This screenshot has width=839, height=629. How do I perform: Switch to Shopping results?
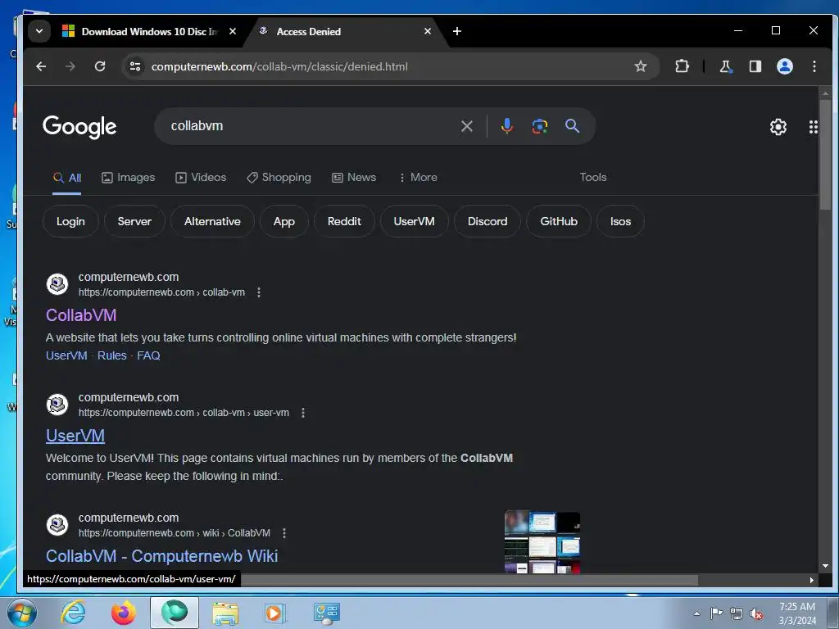coord(279,178)
